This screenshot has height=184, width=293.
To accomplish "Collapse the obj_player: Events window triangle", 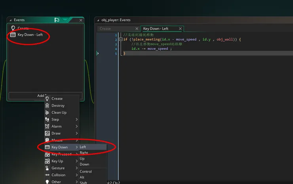I will pyautogui.click(x=98, y=20).
